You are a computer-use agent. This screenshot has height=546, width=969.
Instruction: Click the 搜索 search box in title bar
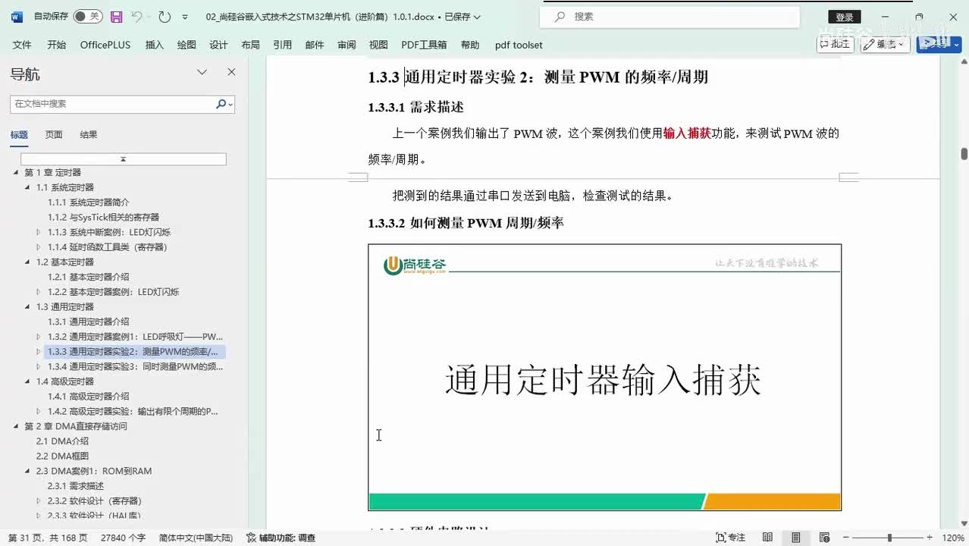670,17
